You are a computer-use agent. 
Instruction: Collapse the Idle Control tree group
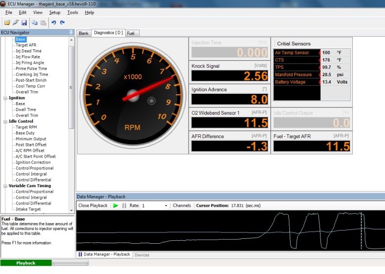click(5, 122)
